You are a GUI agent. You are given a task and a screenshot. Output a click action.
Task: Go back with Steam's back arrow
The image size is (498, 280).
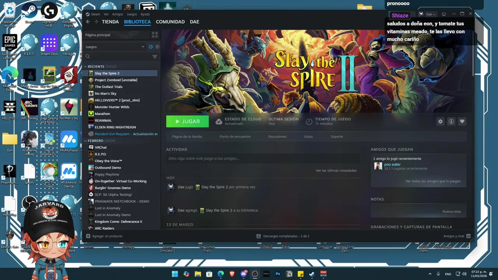pos(88,22)
